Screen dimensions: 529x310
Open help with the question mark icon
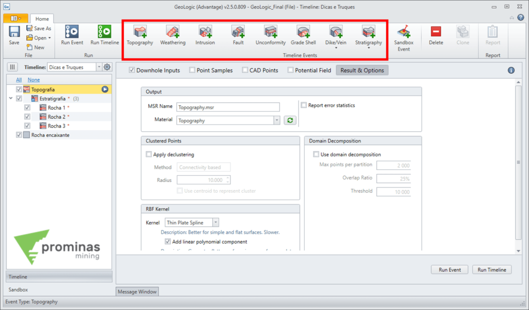click(x=521, y=18)
